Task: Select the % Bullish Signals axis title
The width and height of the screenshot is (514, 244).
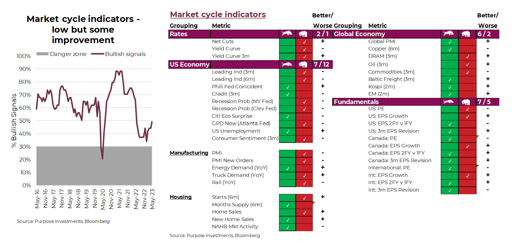Action: click(14, 120)
